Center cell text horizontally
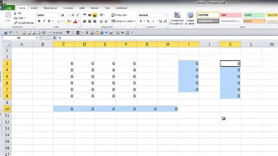This screenshot has height=156, width=278. pyautogui.click(x=89, y=21)
